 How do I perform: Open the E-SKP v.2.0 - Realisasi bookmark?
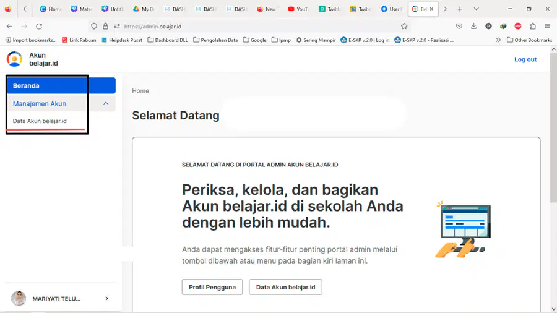coord(424,40)
